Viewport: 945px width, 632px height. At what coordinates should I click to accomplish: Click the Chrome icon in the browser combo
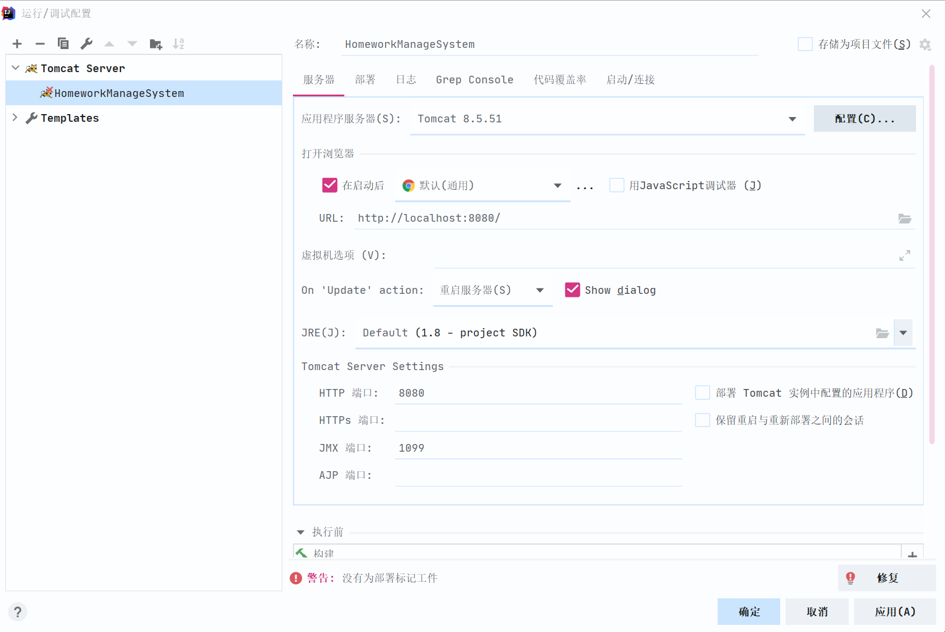coord(409,186)
